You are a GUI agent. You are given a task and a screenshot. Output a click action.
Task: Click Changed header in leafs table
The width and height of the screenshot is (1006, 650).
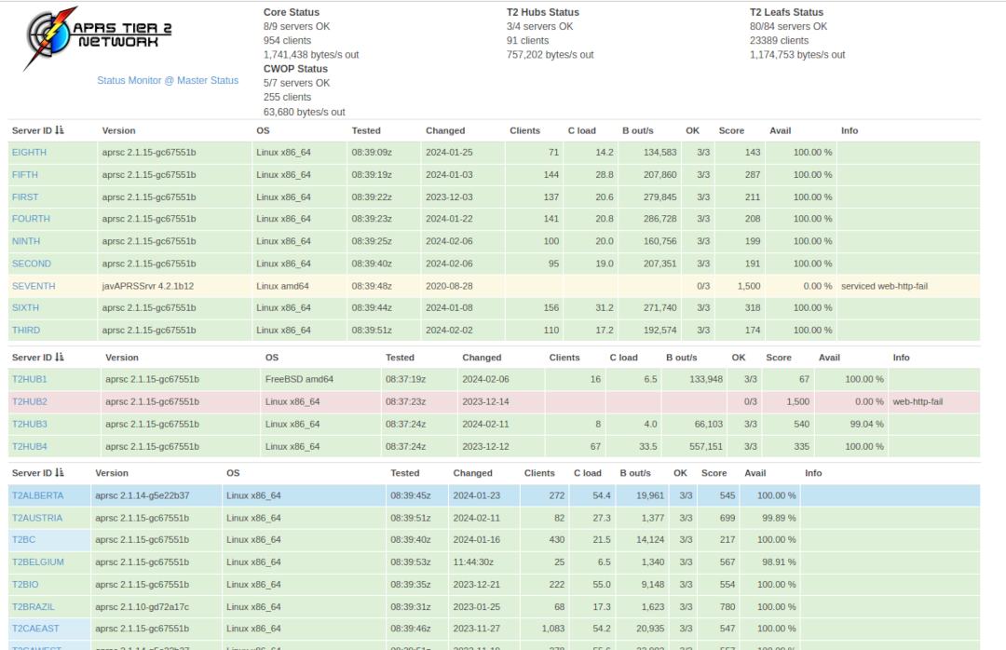[473, 473]
